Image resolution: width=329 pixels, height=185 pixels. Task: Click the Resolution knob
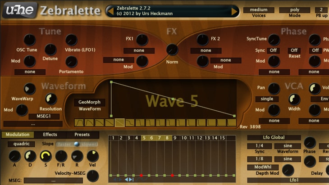click(x=51, y=99)
